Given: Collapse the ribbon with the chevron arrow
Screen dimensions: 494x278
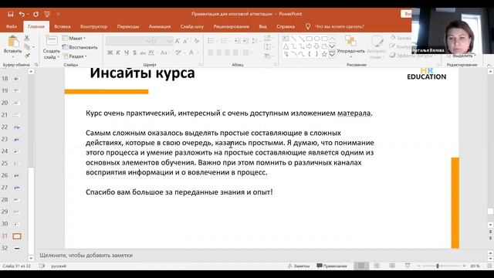Looking at the screenshot, I should pos(489,65).
